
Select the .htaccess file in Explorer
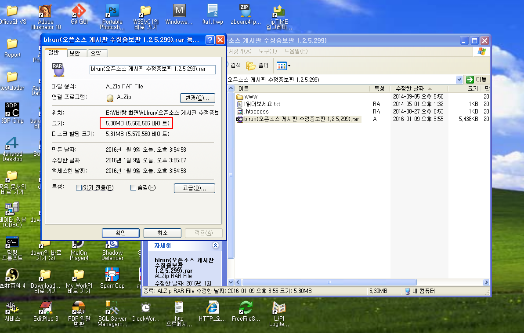(253, 111)
